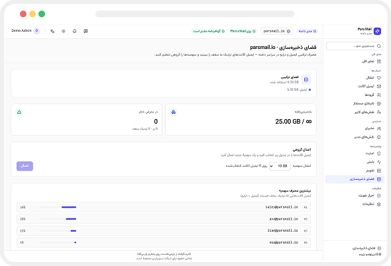
Task: Click the sales@parsmail.io usage progress bar
Action: [58, 207]
